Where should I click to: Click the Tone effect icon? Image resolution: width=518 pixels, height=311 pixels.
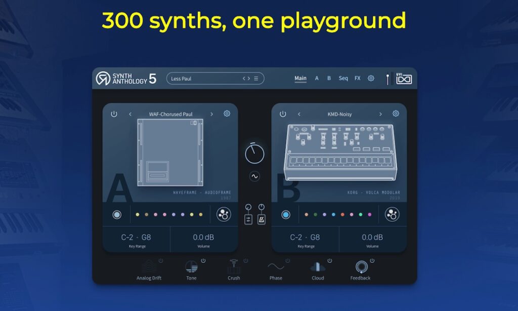pos(191,266)
